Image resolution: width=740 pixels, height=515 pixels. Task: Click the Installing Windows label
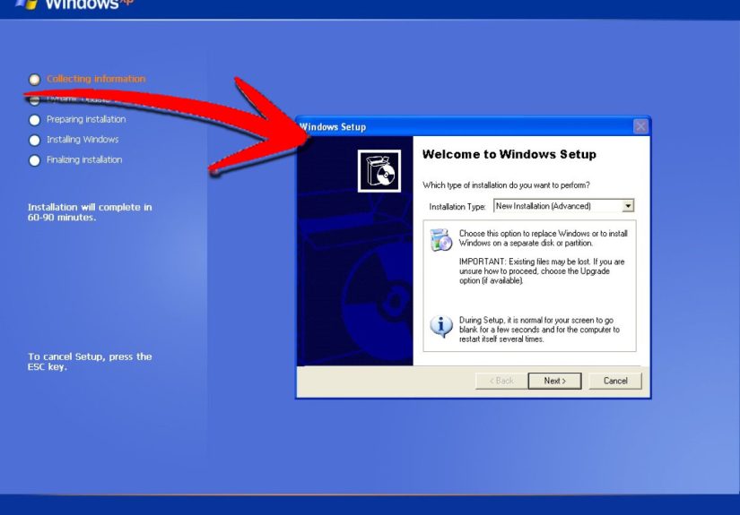tap(83, 140)
